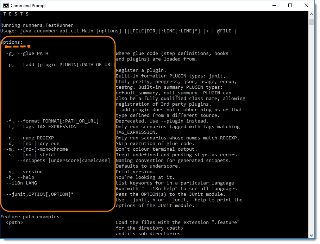Click the '--junit,OPTION[,OPTION]*' line
The width and height of the screenshot is (320, 244).
(x=40, y=194)
